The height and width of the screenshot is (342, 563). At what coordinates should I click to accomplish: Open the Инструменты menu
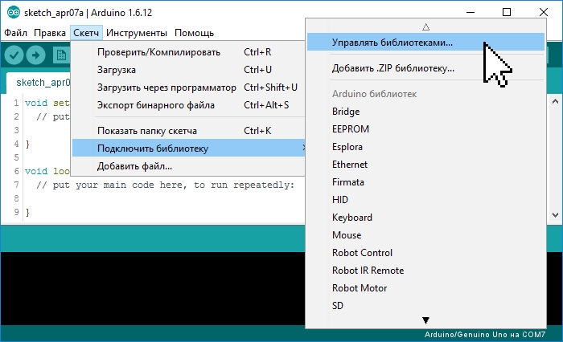click(137, 33)
